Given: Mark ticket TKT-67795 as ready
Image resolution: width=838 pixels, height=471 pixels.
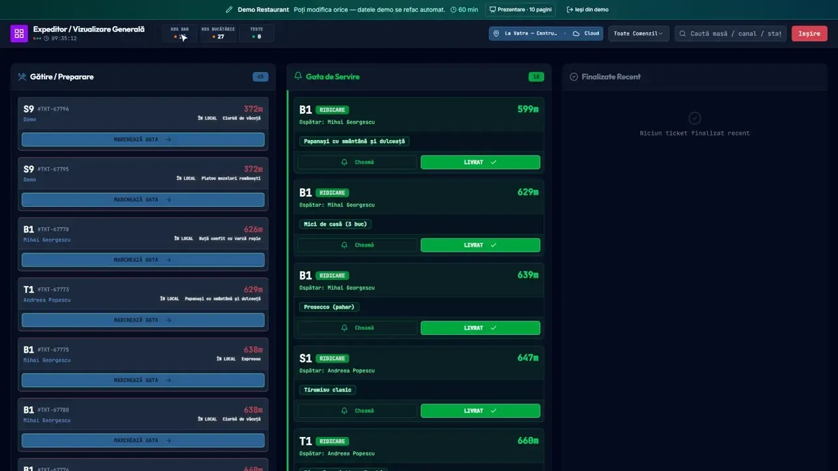Looking at the screenshot, I should coord(143,200).
